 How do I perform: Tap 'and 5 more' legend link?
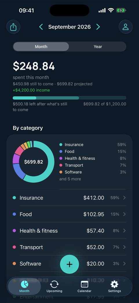[70, 179]
